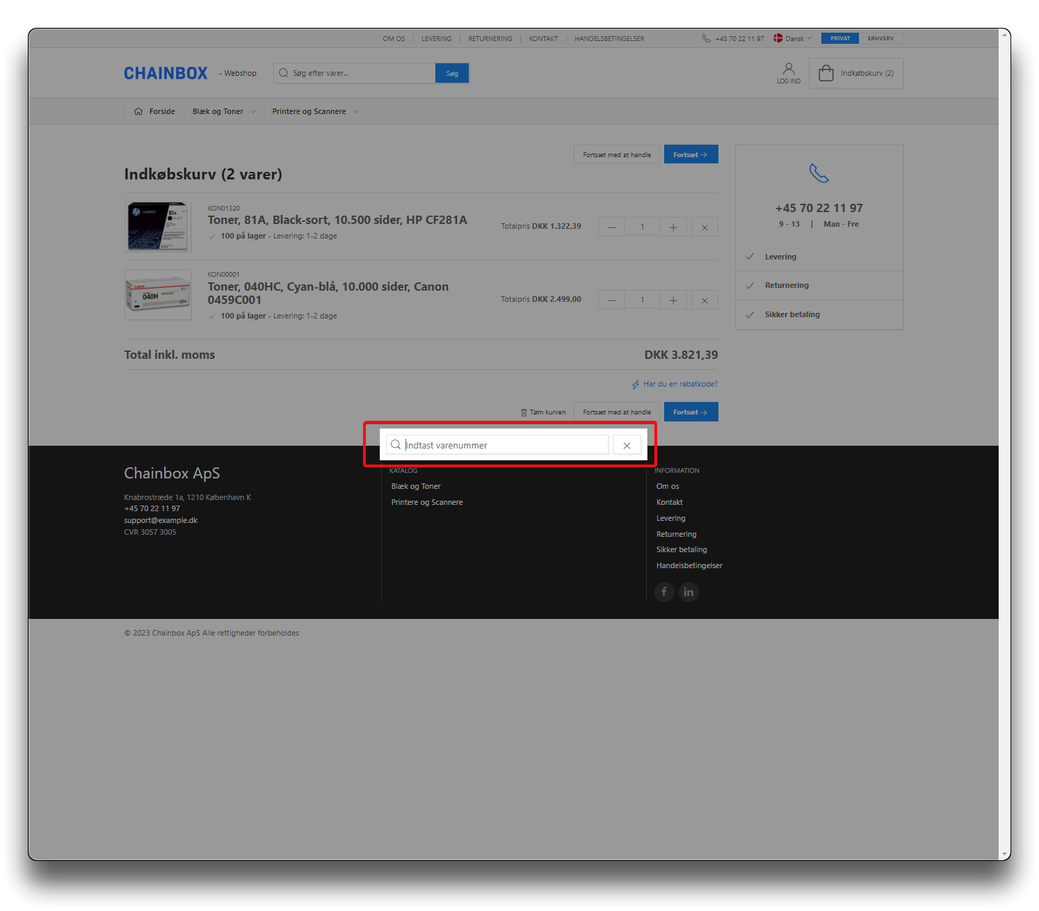The image size is (1039, 911).
Task: Go to Forside home tab
Action: point(154,111)
